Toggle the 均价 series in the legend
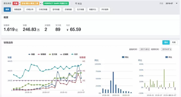 tap(75, 54)
